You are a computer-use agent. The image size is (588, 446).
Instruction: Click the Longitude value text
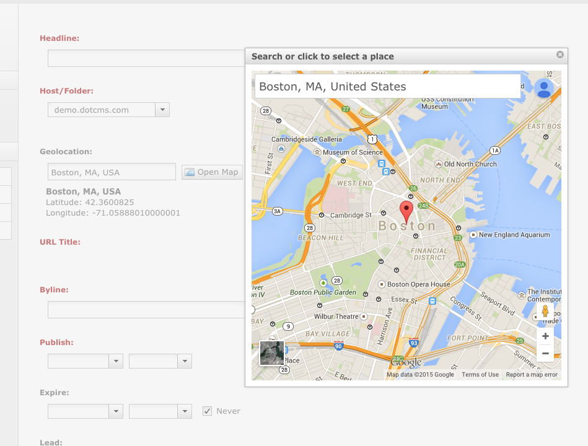pos(136,213)
